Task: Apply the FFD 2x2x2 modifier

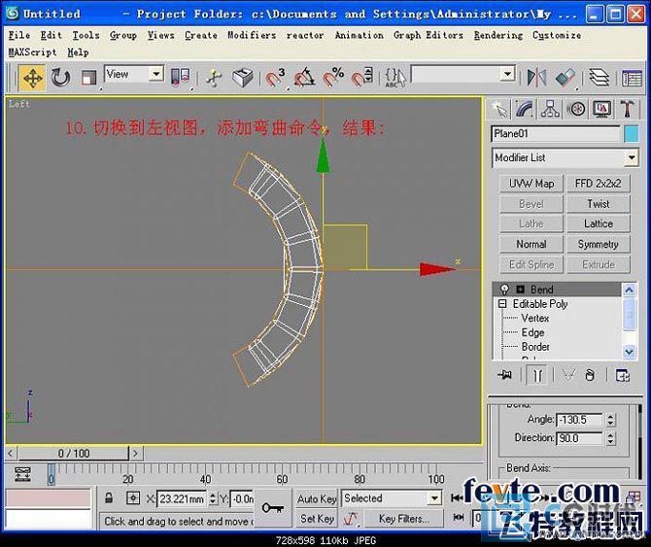Action: (x=599, y=184)
